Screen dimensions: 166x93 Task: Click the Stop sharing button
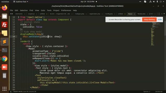tap(149, 20)
